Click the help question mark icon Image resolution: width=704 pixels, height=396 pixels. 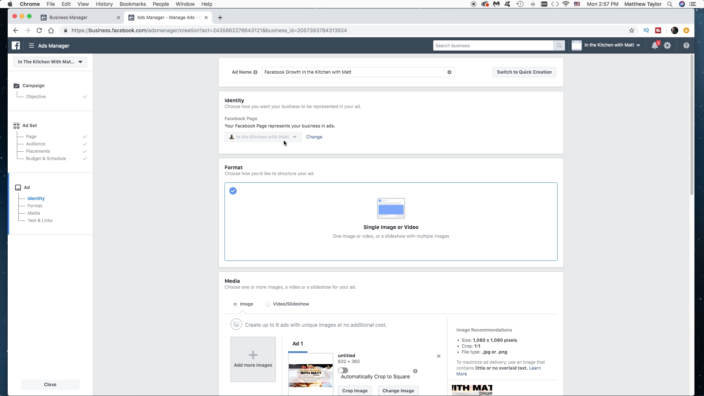[686, 45]
